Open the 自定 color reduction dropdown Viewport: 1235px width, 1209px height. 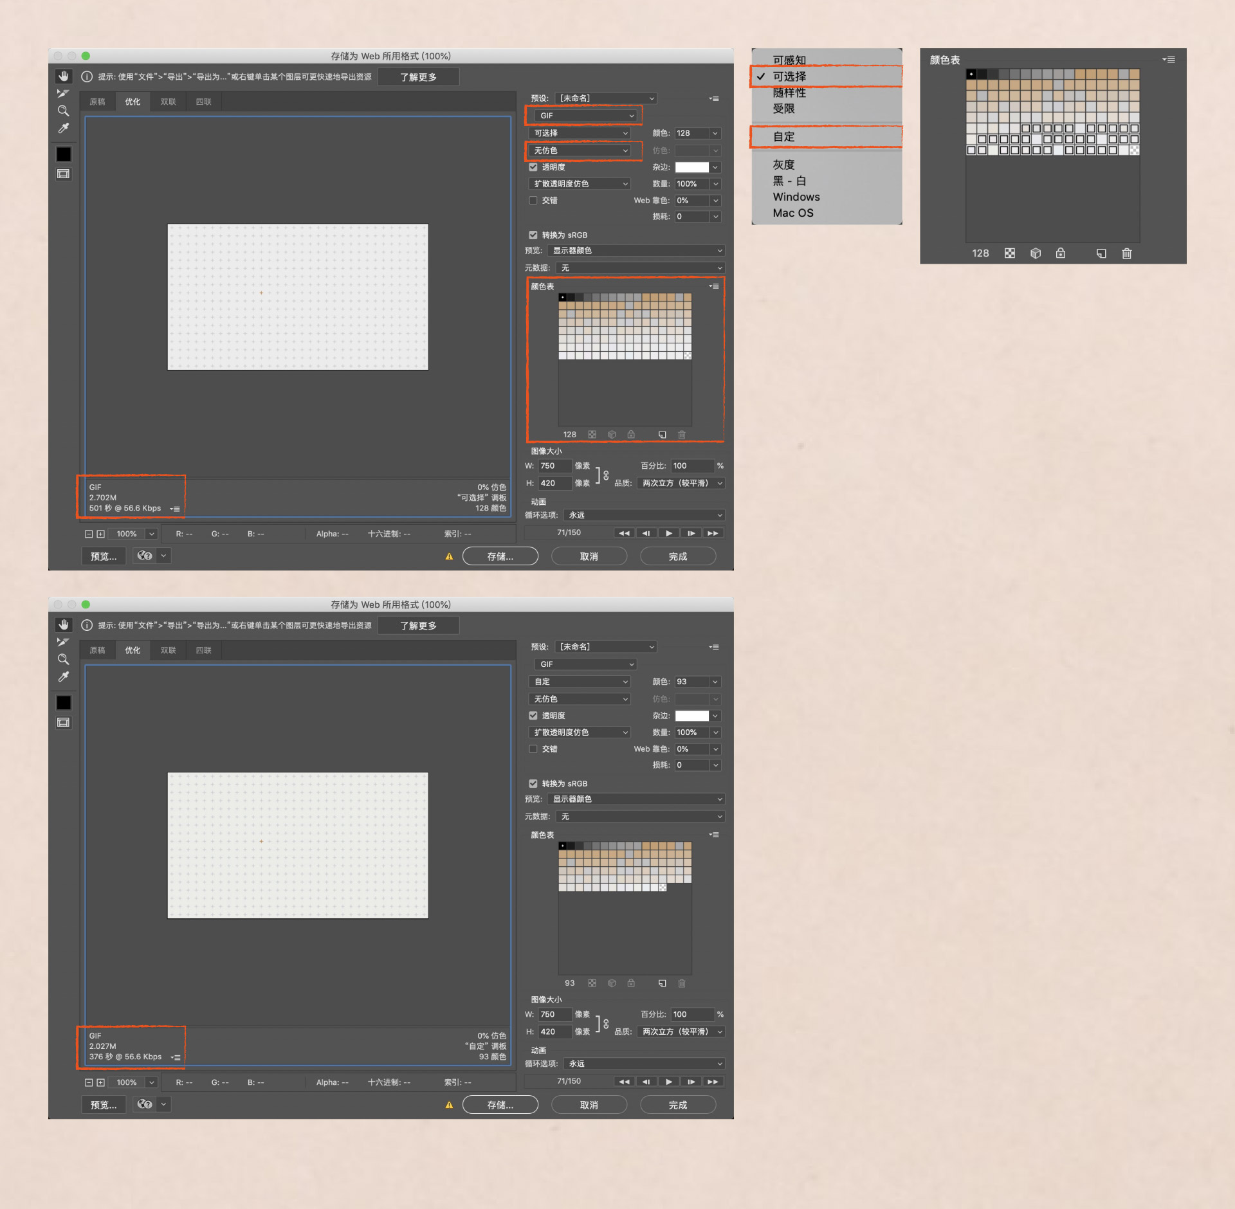pos(580,682)
